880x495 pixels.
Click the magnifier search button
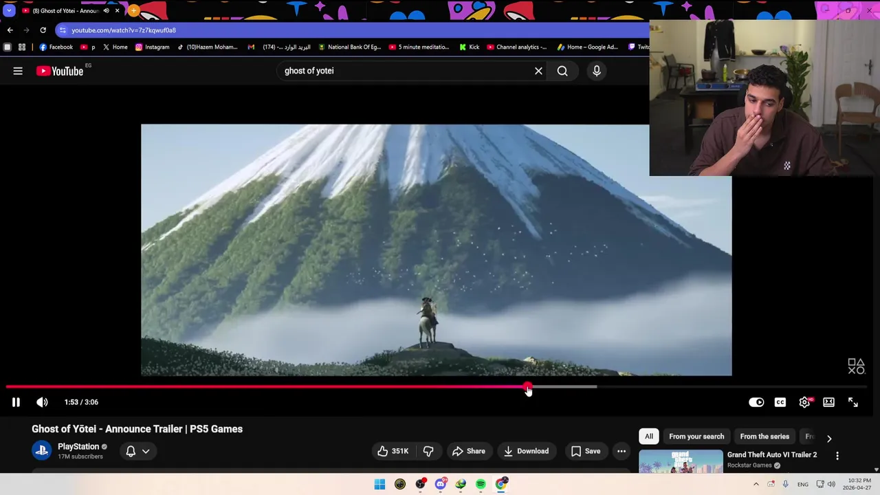(562, 71)
